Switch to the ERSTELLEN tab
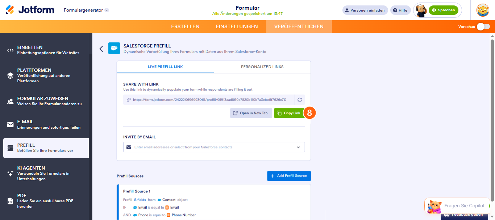The width and height of the screenshot is (495, 220). (185, 26)
